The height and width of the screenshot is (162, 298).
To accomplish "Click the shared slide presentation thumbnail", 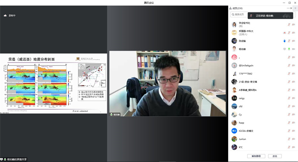I will click(x=54, y=84).
